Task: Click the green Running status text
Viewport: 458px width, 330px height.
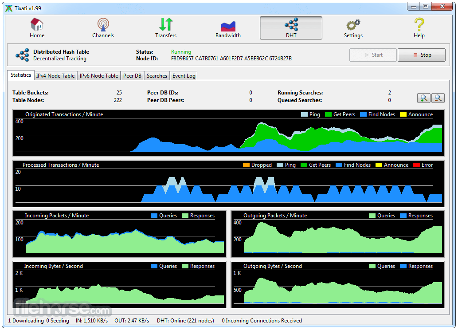Action: pyautogui.click(x=181, y=52)
